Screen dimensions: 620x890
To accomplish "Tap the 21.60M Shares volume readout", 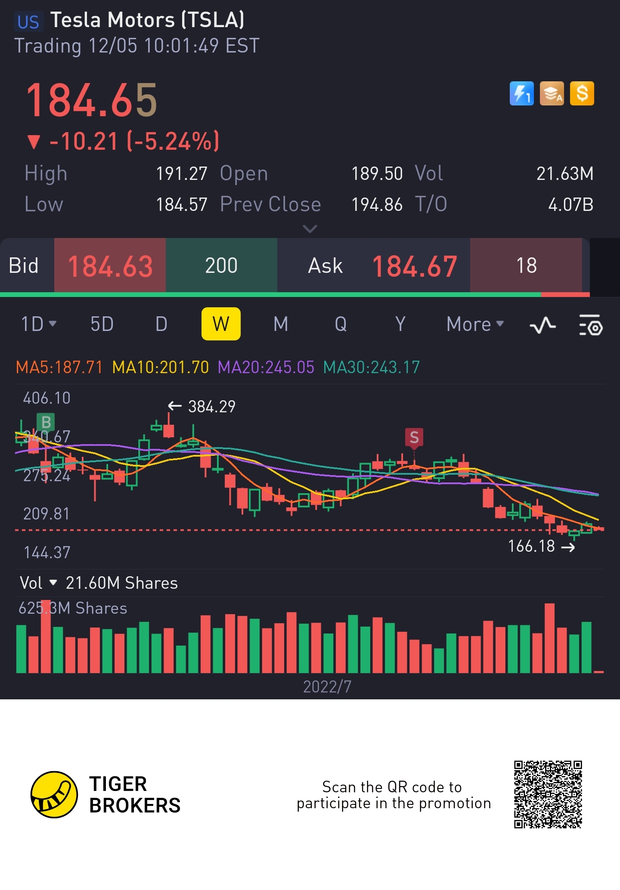I will click(x=122, y=583).
